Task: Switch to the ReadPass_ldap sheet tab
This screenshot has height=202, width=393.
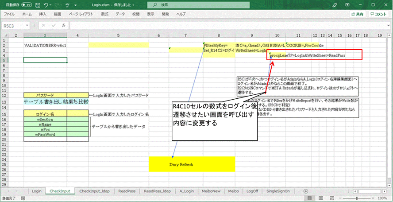Action: (x=158, y=191)
